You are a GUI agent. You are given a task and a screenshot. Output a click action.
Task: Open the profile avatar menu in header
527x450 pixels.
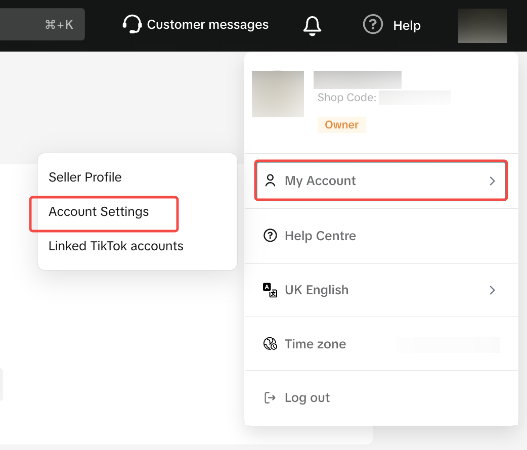click(x=482, y=25)
